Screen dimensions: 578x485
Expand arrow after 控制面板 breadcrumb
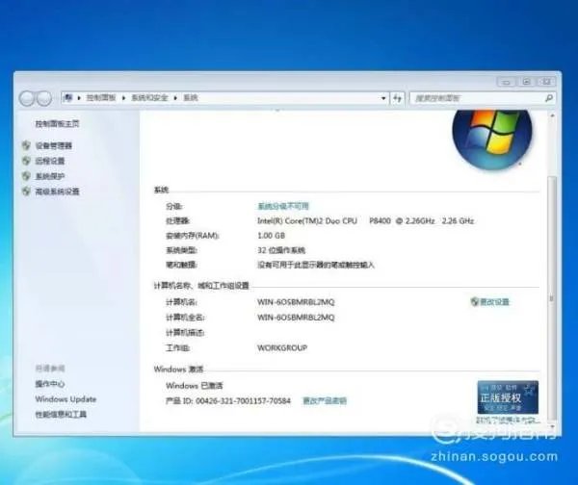coord(123,98)
